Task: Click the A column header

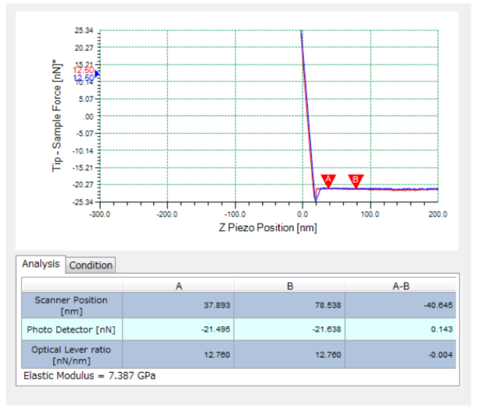Action: click(x=178, y=286)
